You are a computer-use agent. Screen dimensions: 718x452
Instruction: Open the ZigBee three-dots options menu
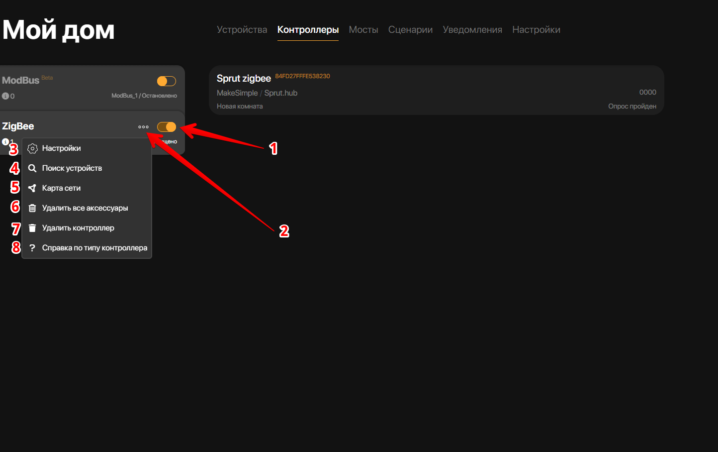[x=143, y=127]
